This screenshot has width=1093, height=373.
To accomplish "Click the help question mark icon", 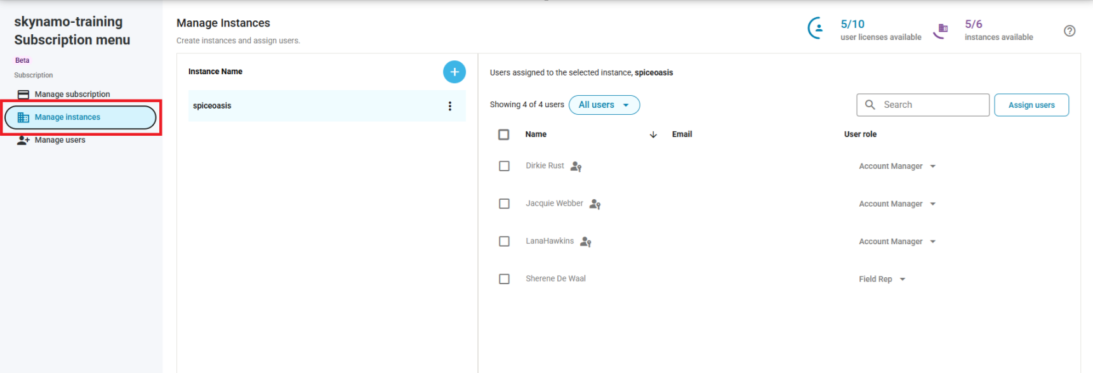I will coord(1069,30).
